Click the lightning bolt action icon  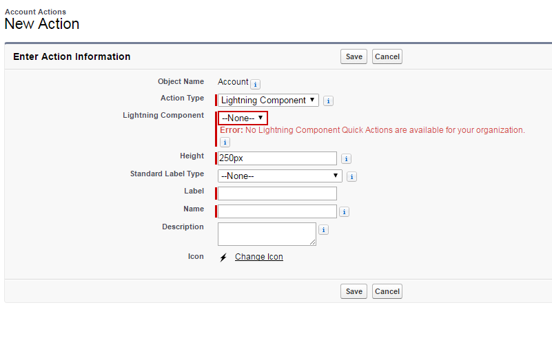[x=223, y=258]
